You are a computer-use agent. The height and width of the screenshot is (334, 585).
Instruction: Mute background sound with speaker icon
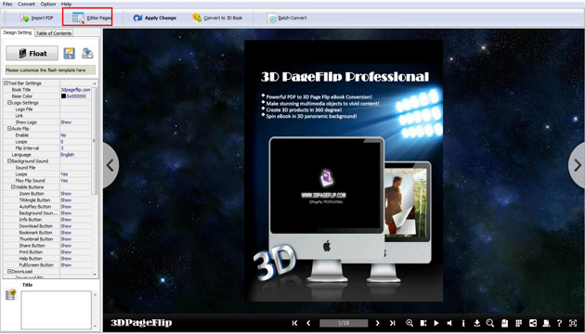pos(449,323)
